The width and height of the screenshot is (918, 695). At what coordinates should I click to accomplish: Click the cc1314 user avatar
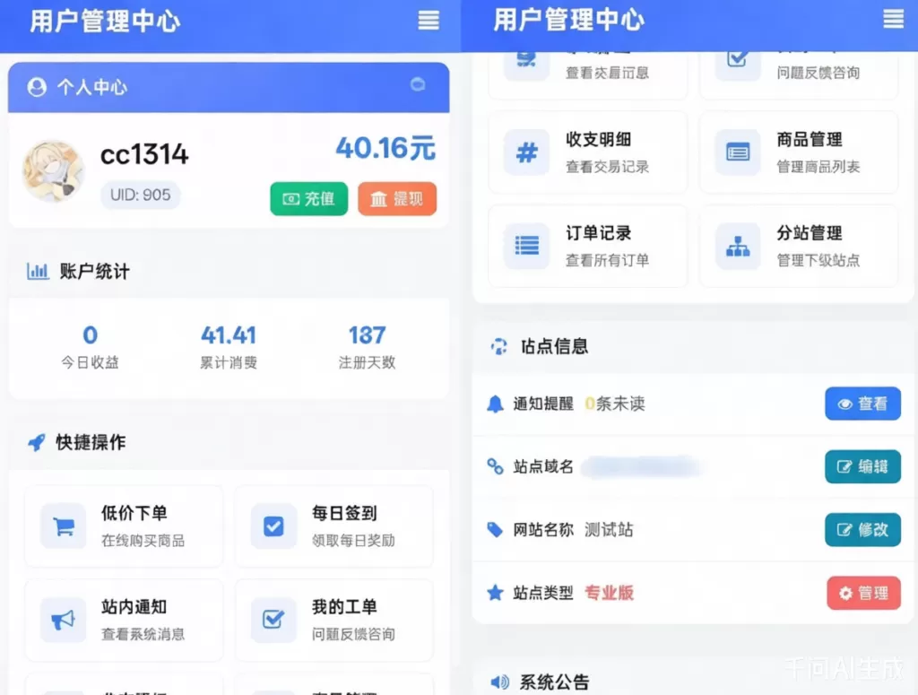click(x=54, y=170)
